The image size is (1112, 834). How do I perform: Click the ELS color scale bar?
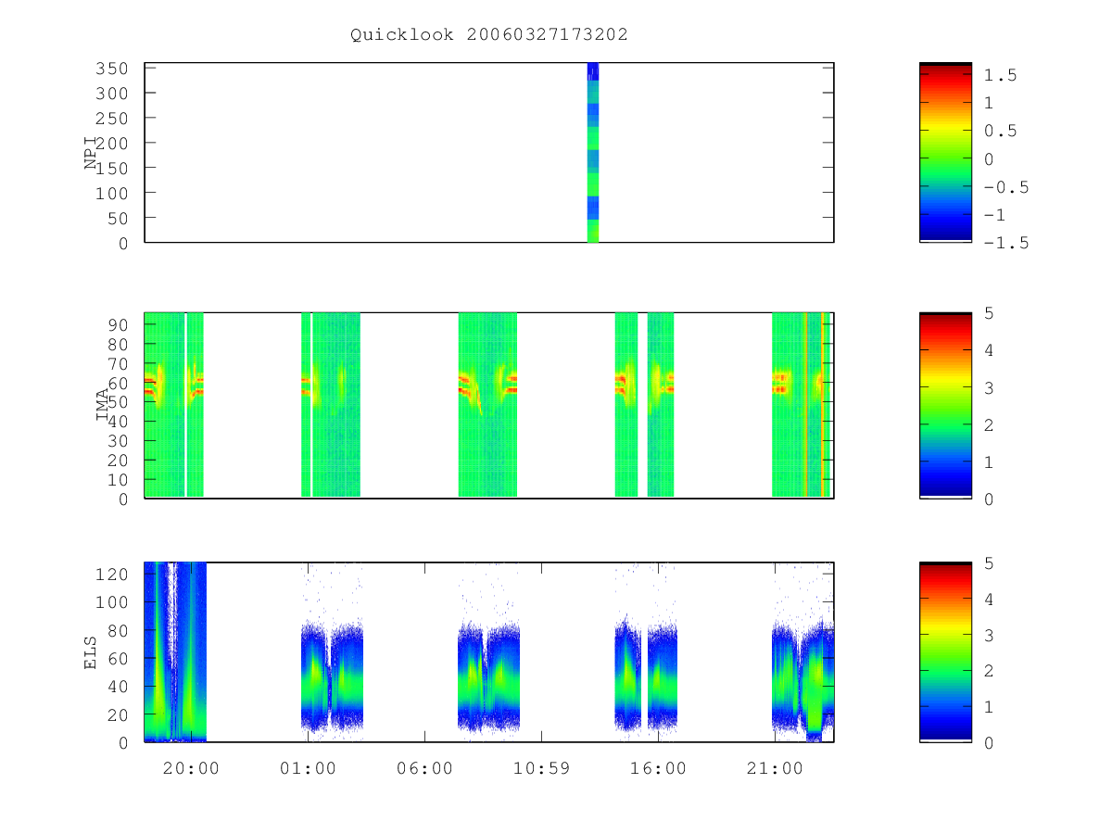(x=945, y=652)
